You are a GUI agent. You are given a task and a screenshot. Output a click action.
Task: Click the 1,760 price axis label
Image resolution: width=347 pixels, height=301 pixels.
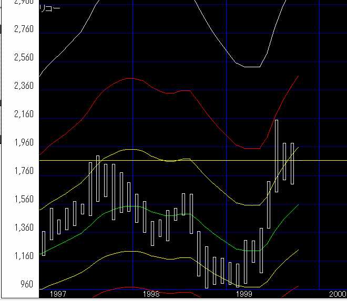coord(23,171)
